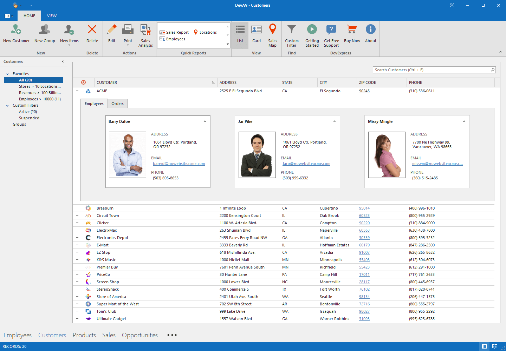Collapse Barry Dafoe's employee card

pos(205,121)
